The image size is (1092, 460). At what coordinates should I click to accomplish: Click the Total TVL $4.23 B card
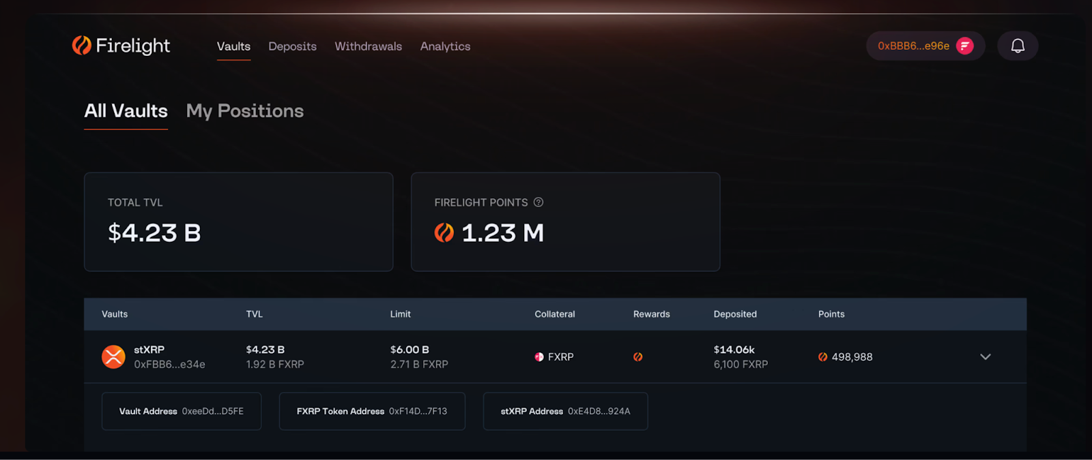coord(238,221)
